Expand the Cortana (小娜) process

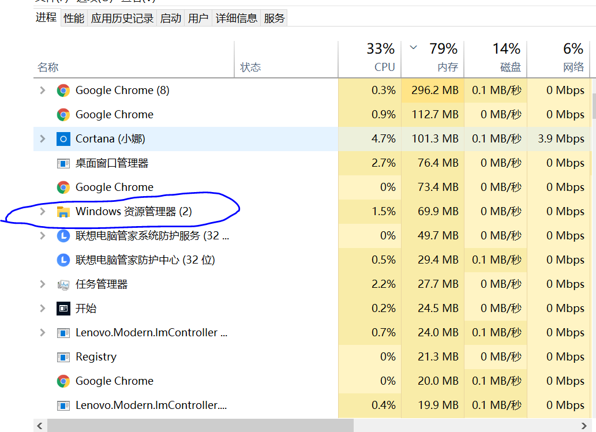43,139
